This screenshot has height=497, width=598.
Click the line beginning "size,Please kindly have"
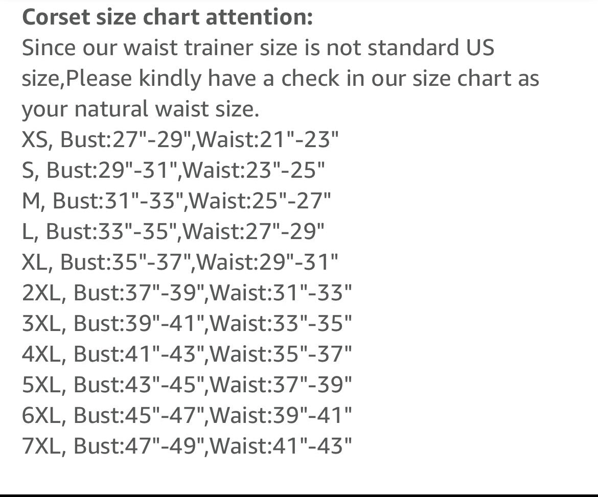(x=280, y=79)
